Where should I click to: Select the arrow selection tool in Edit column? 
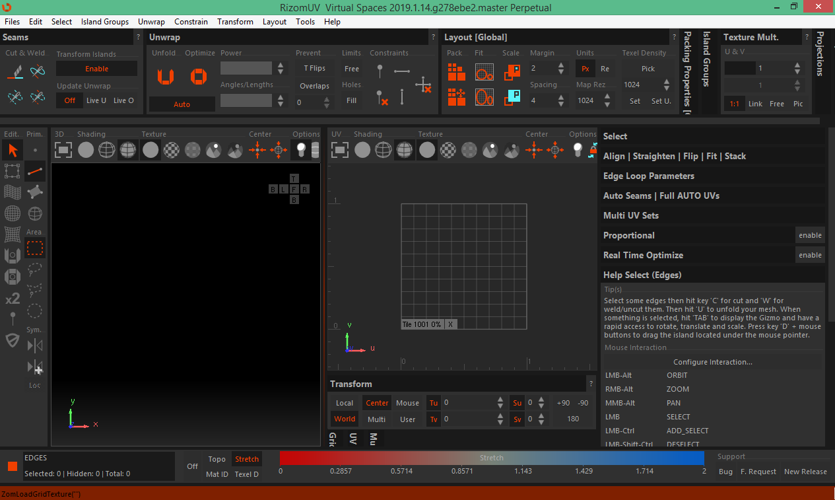coord(13,150)
